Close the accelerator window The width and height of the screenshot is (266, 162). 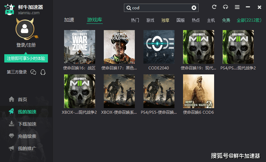tap(259, 7)
